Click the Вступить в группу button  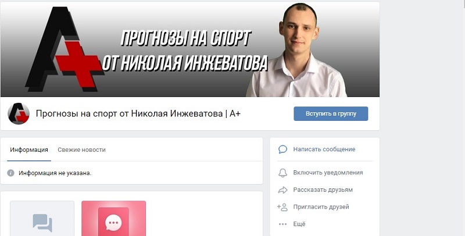pos(331,113)
